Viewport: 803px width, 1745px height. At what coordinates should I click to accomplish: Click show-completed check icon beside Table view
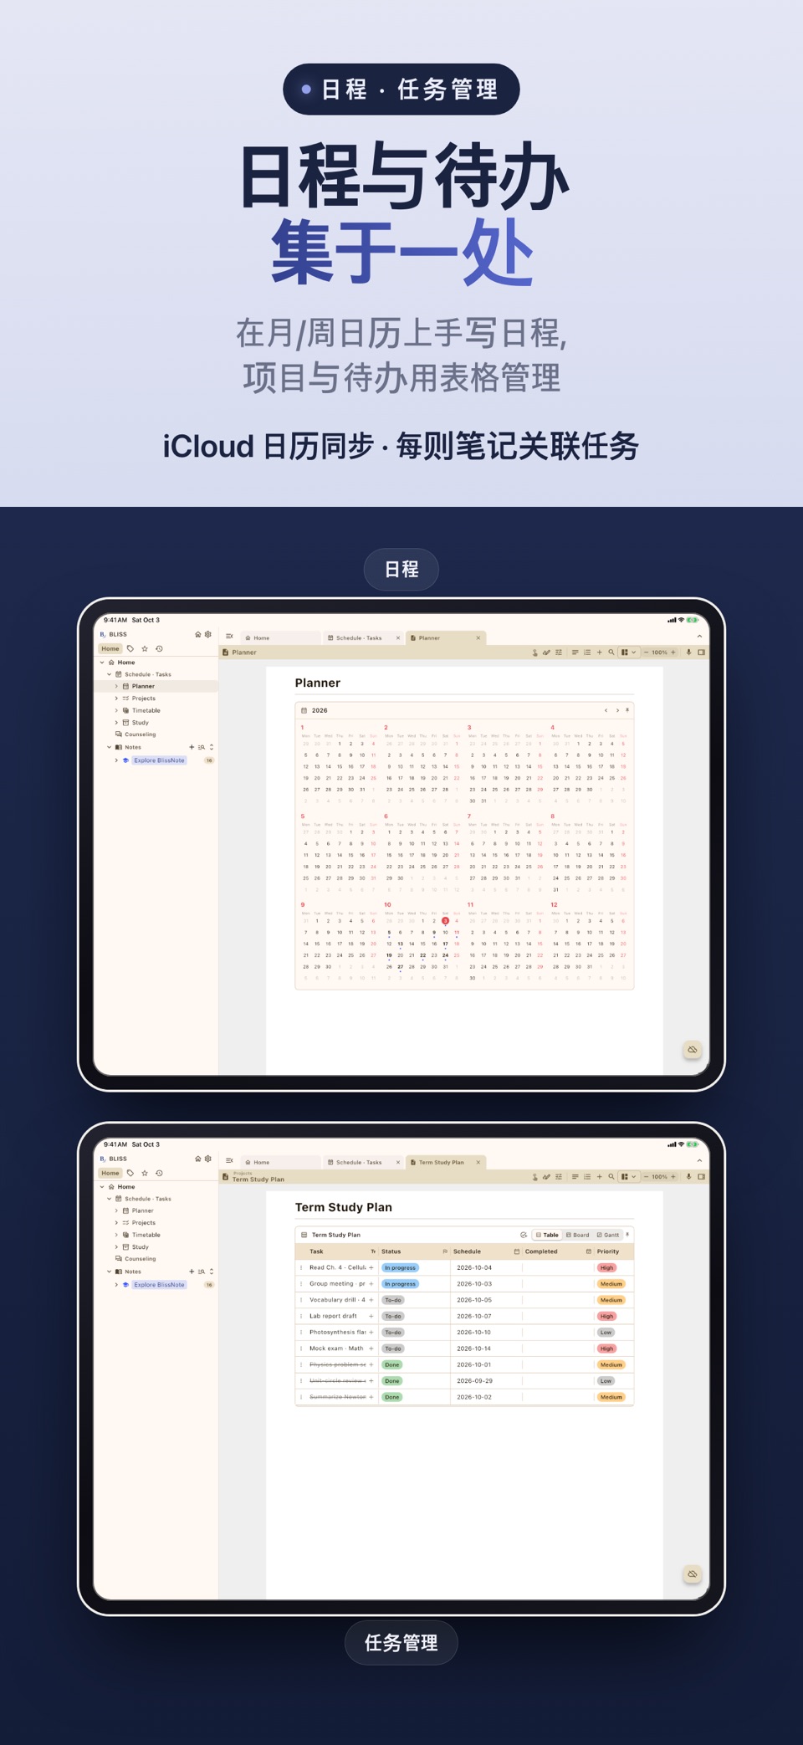coord(524,1235)
